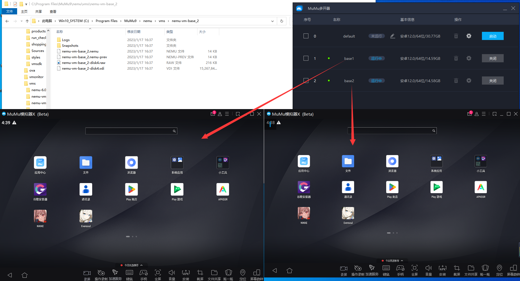Expand breadcrumb arrow after Program Files

(121, 21)
